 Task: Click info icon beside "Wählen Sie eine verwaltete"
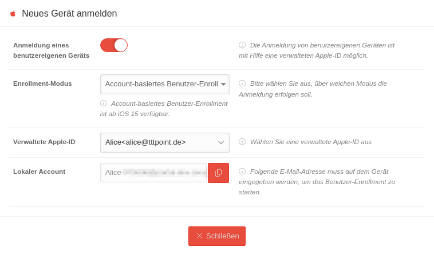click(242, 142)
